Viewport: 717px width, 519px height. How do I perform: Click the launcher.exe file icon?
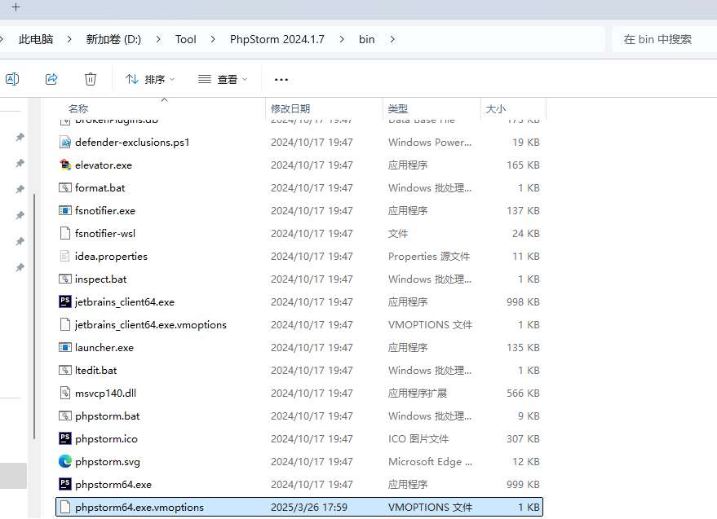[x=65, y=348]
